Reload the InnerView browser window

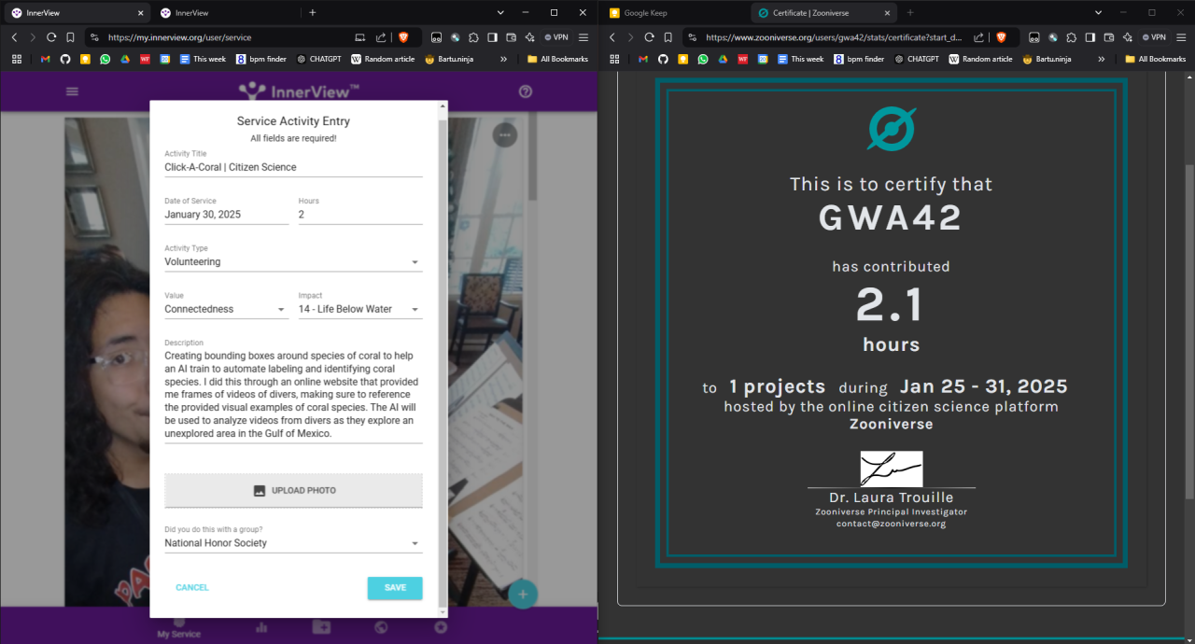coord(51,37)
